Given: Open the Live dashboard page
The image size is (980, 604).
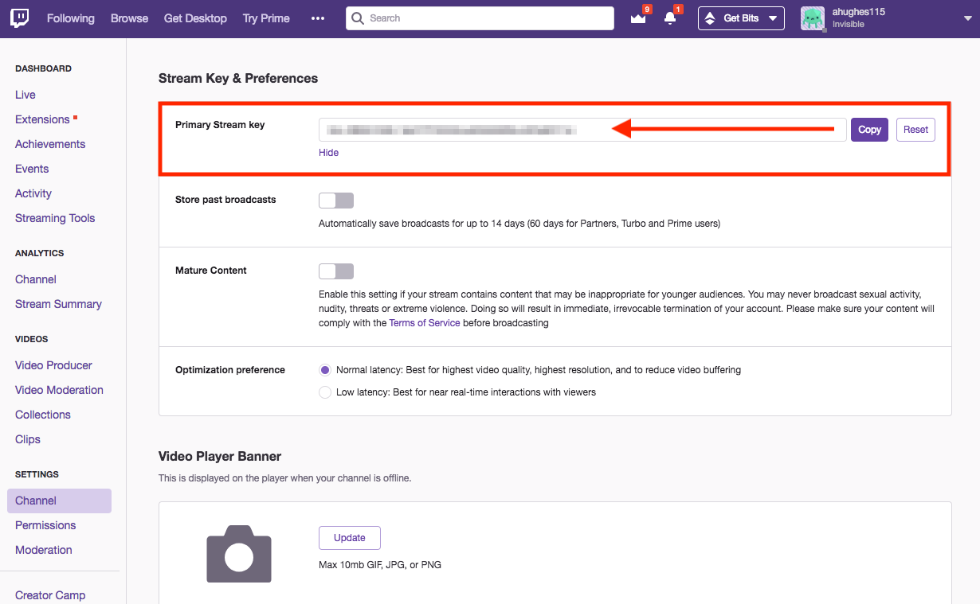Looking at the screenshot, I should pyautogui.click(x=25, y=95).
